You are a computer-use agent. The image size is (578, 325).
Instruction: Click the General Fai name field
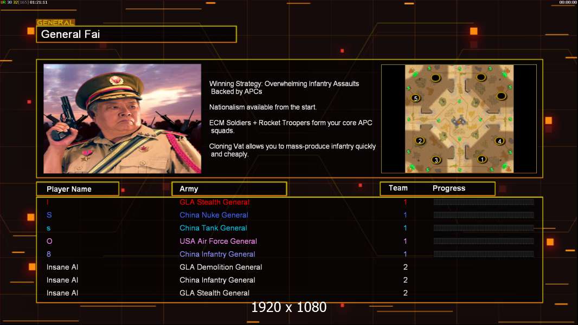coord(137,34)
